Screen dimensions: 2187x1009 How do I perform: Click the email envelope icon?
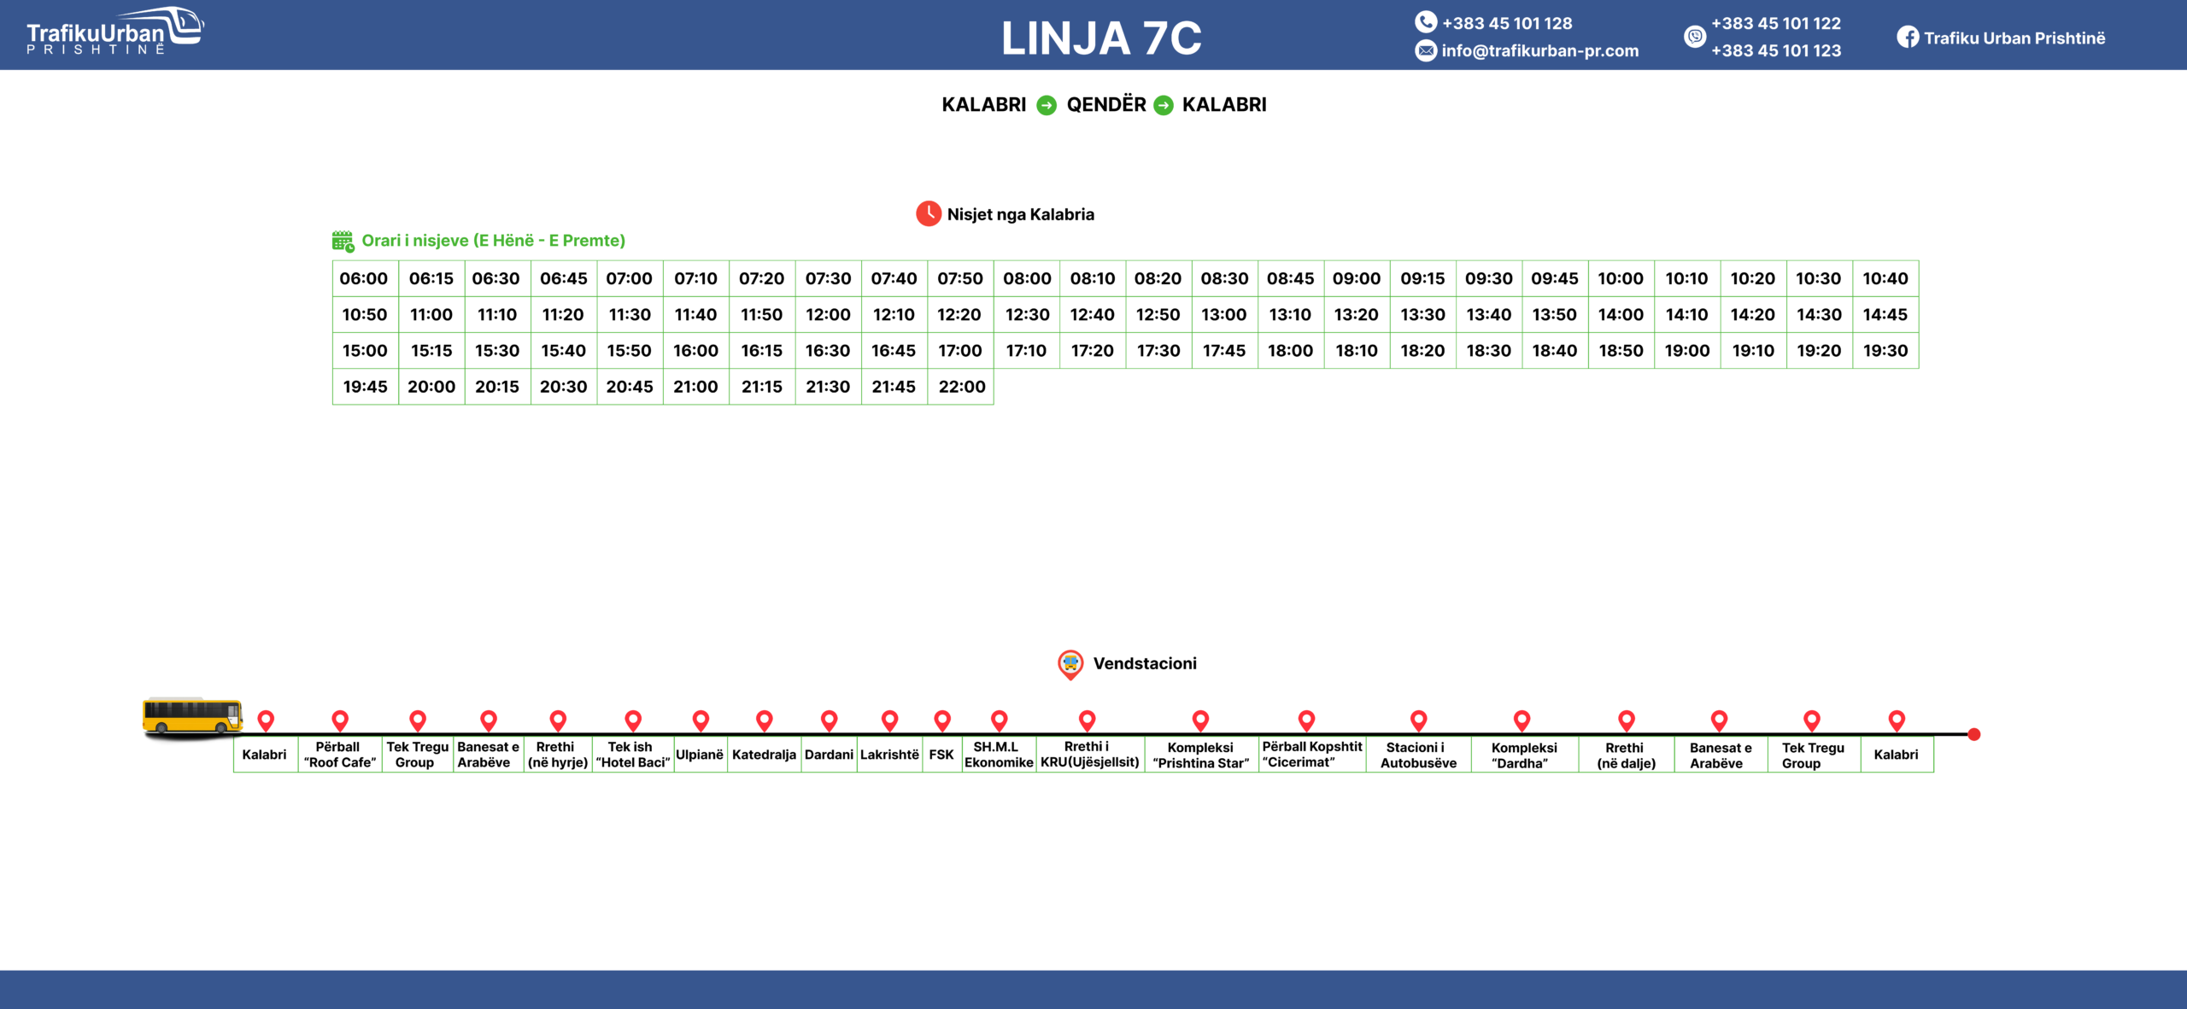coord(1426,51)
